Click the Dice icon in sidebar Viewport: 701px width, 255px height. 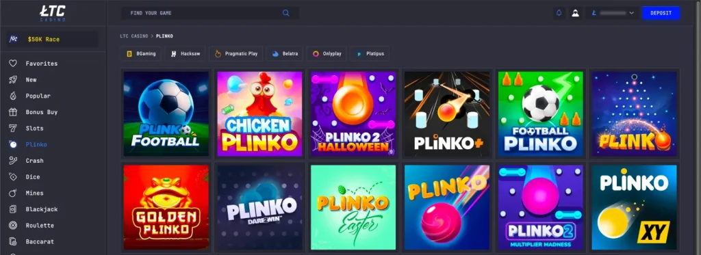pos(13,177)
